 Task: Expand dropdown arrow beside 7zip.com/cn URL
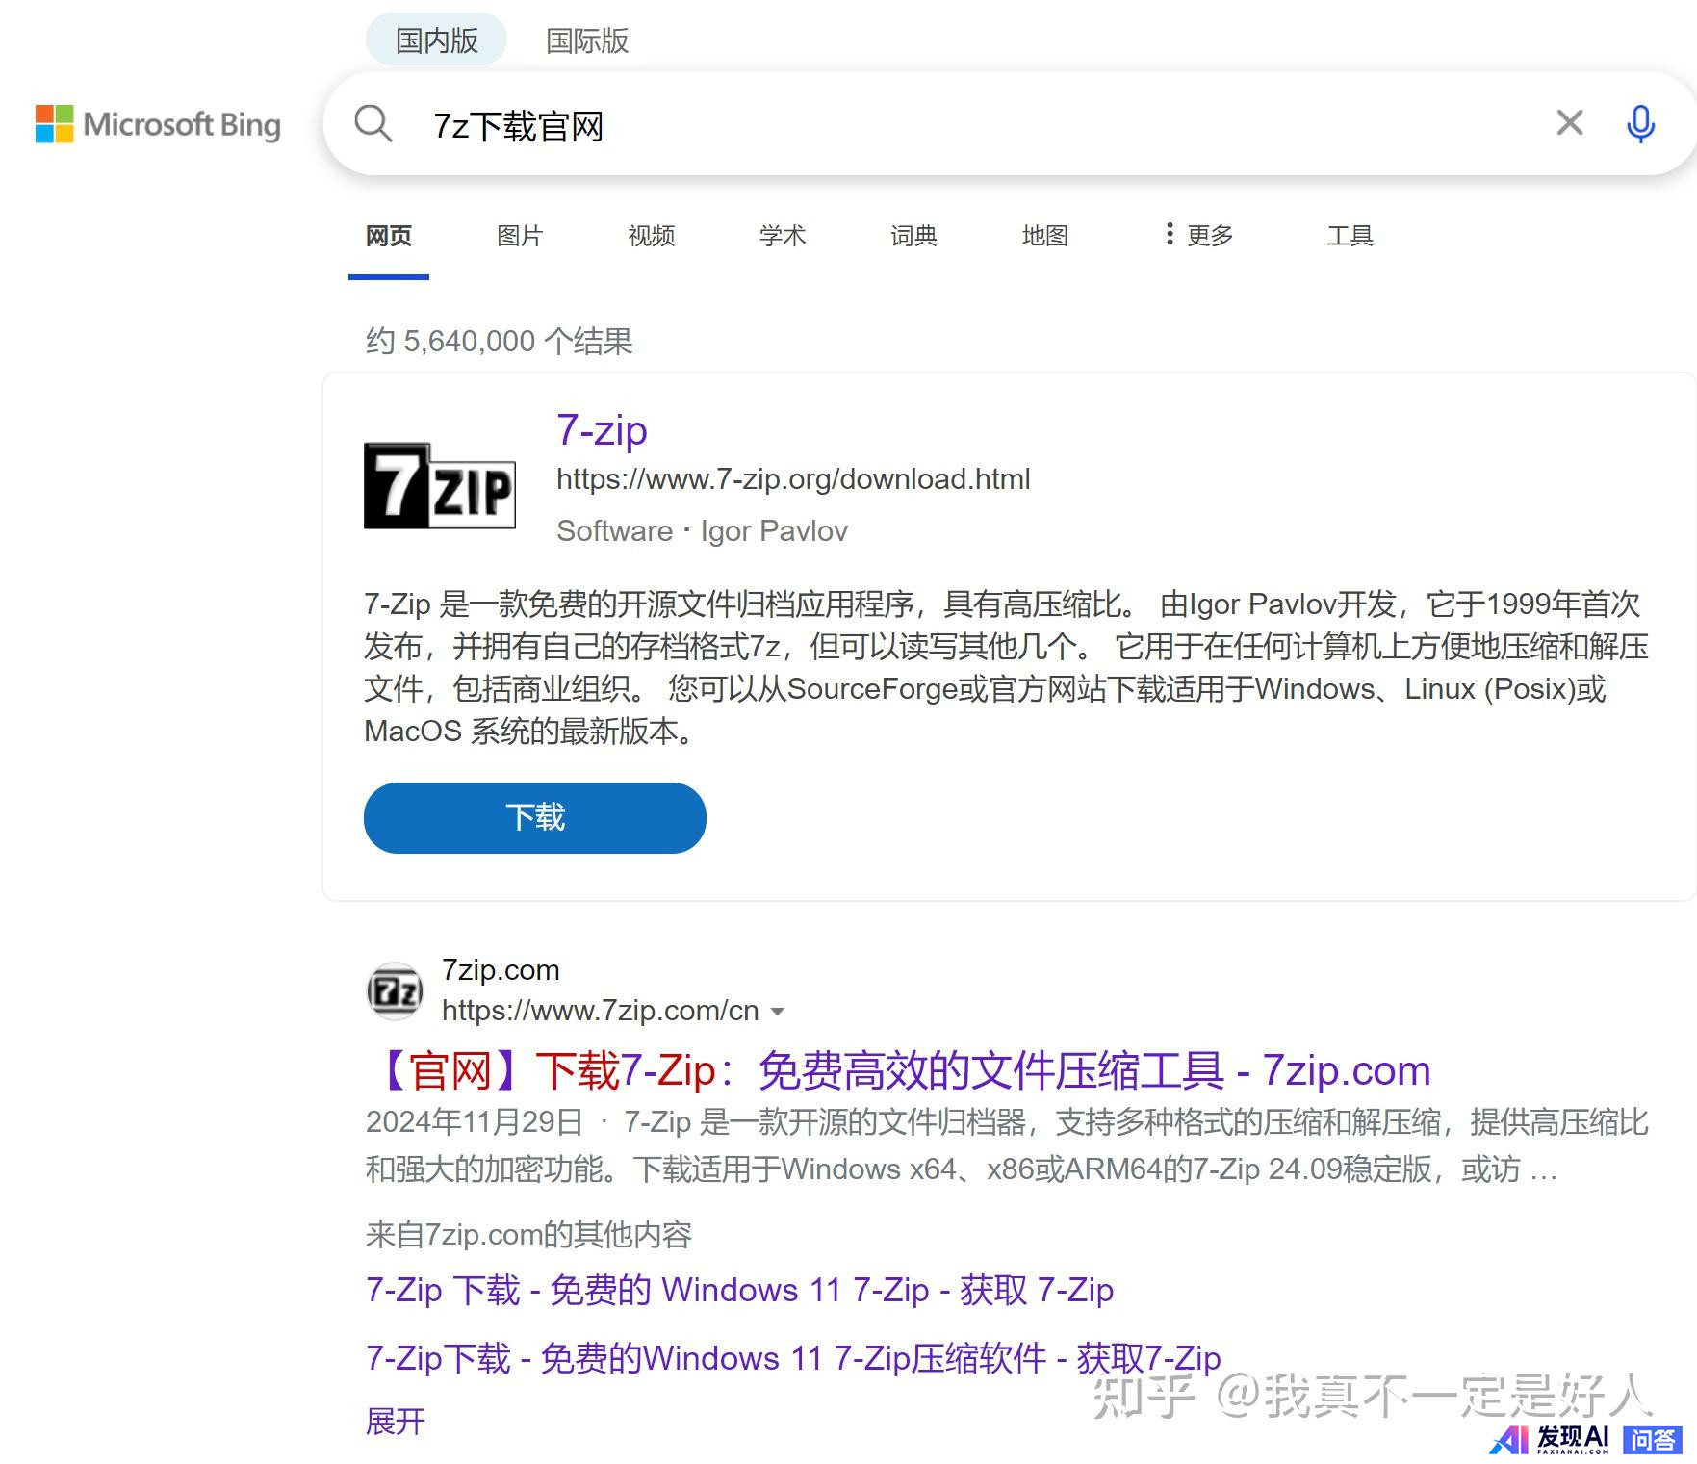click(778, 1012)
